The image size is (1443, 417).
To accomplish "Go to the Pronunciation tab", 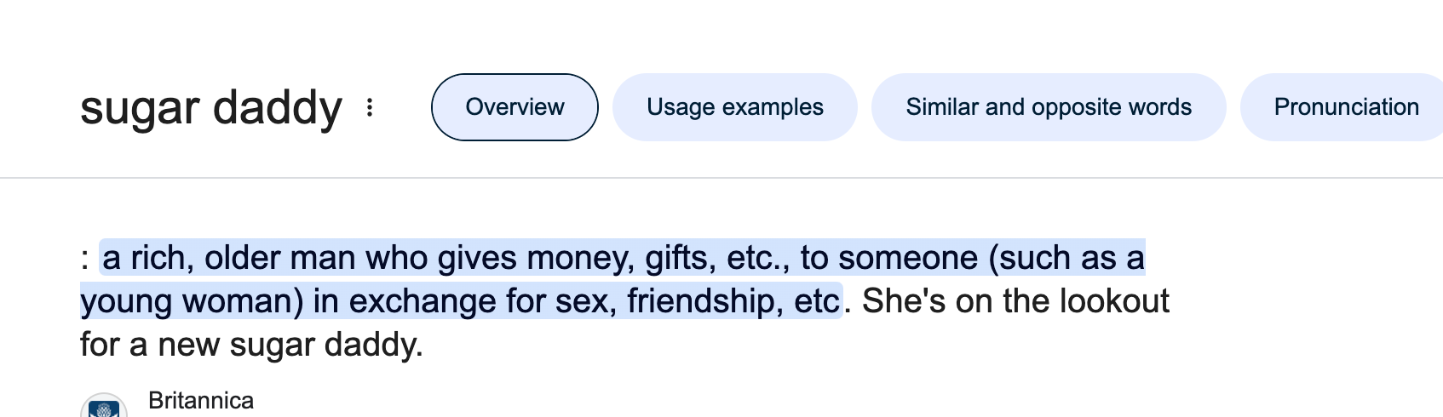I will 1346,107.
